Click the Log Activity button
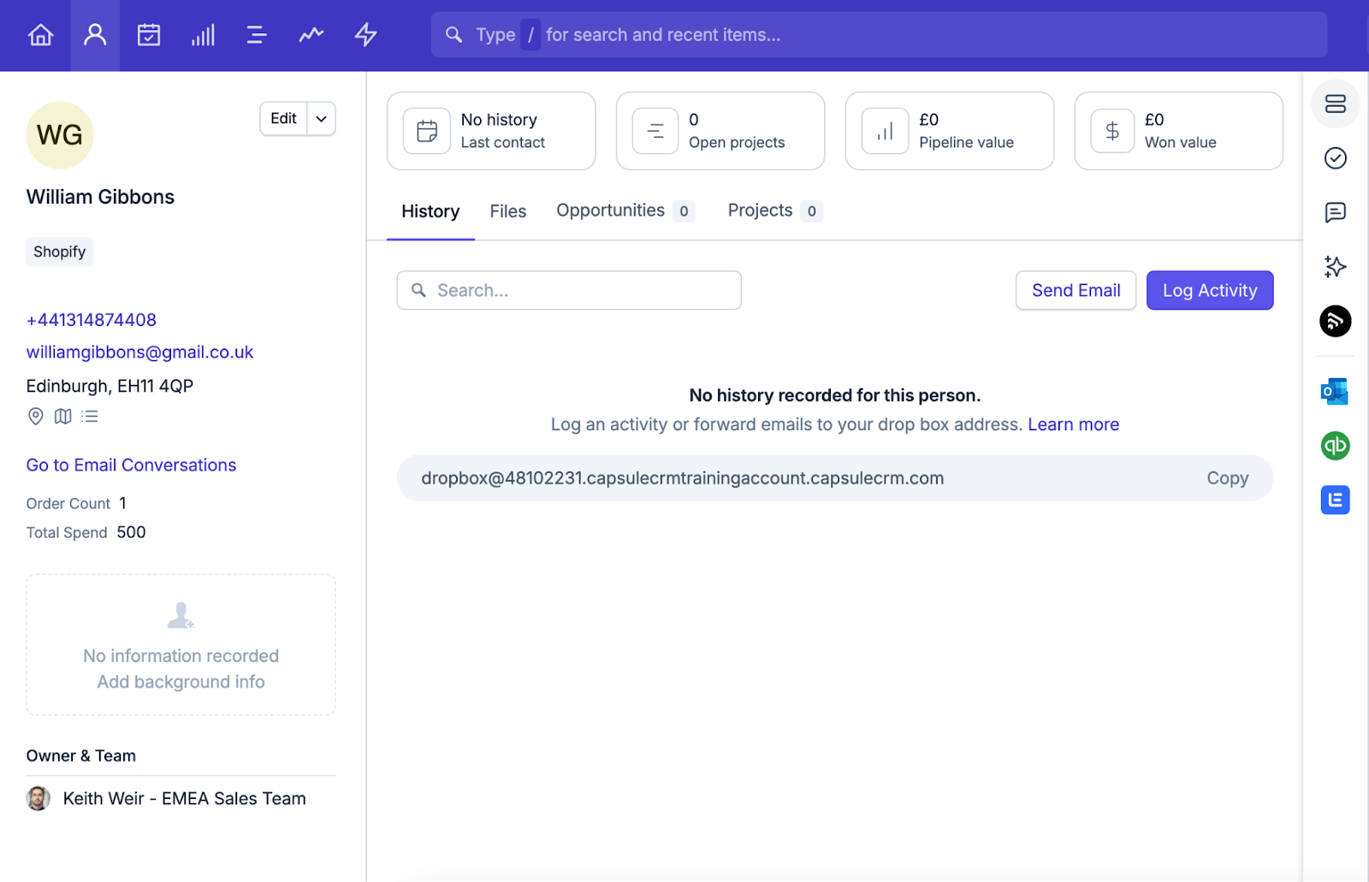 [1210, 291]
